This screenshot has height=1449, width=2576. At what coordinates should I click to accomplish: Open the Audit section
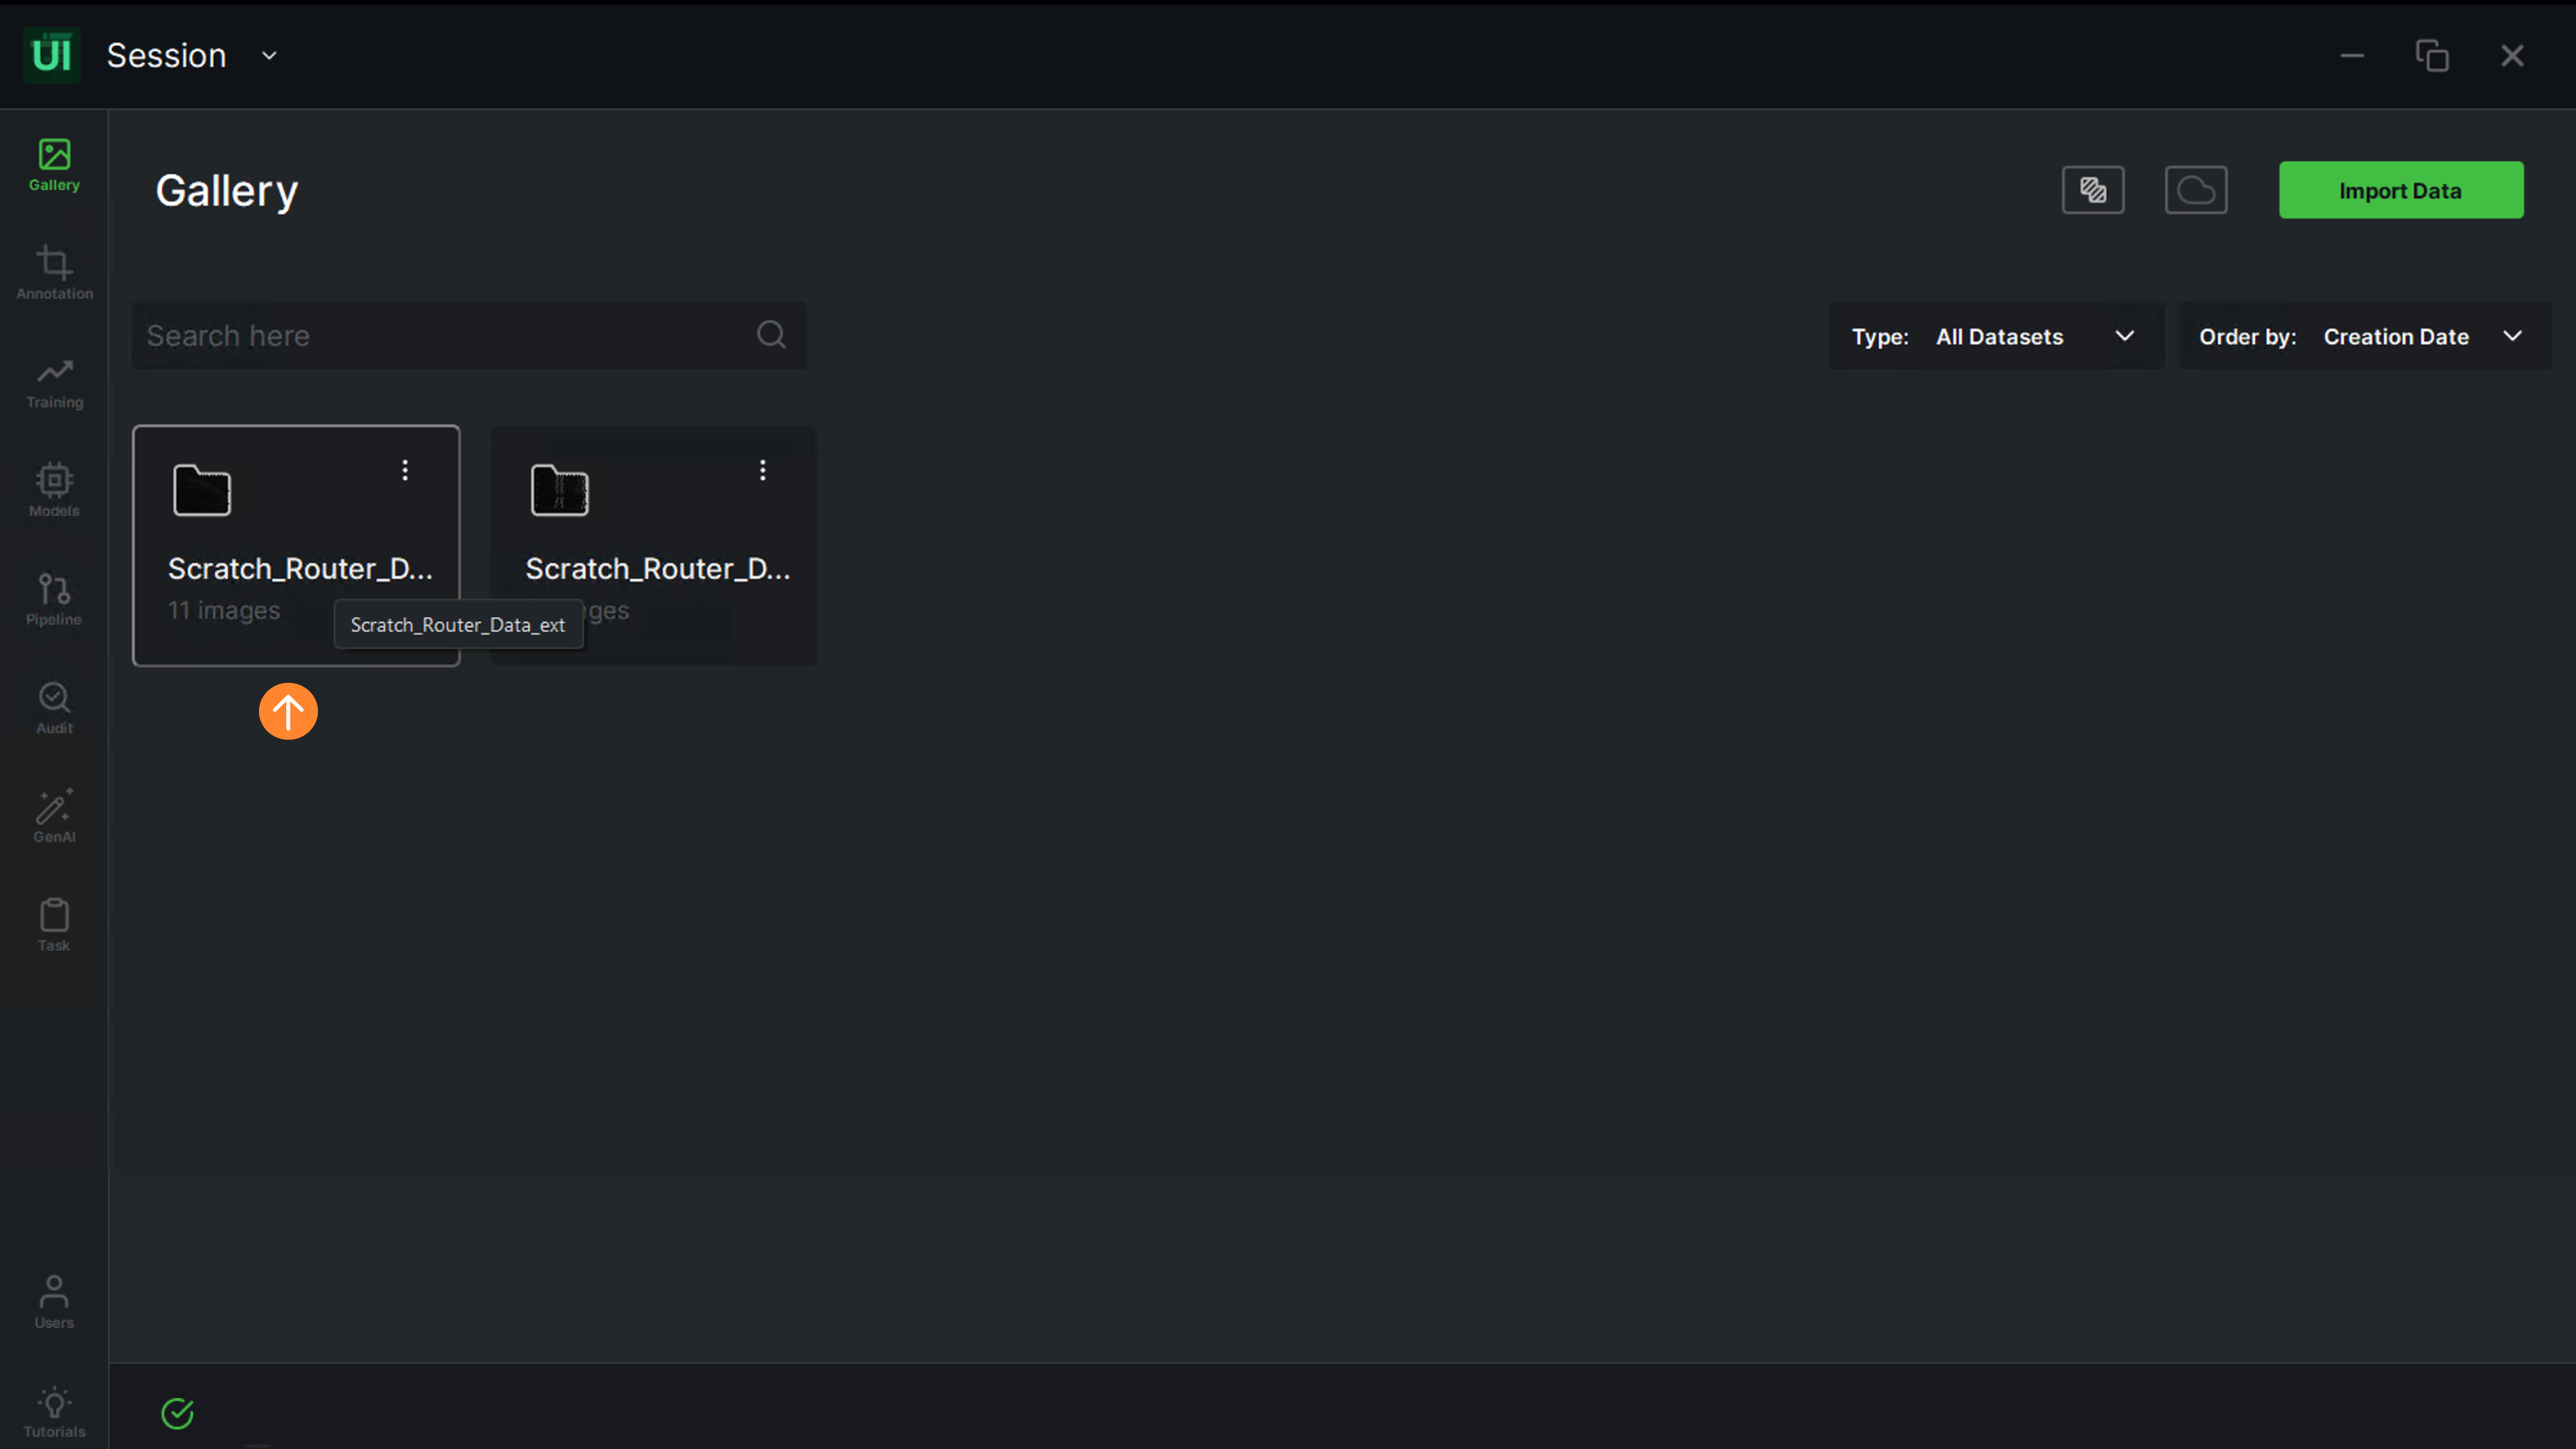[54, 707]
